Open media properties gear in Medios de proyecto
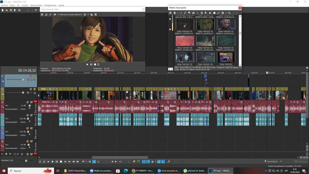Viewport: 309px width, 174px height. coord(202,13)
